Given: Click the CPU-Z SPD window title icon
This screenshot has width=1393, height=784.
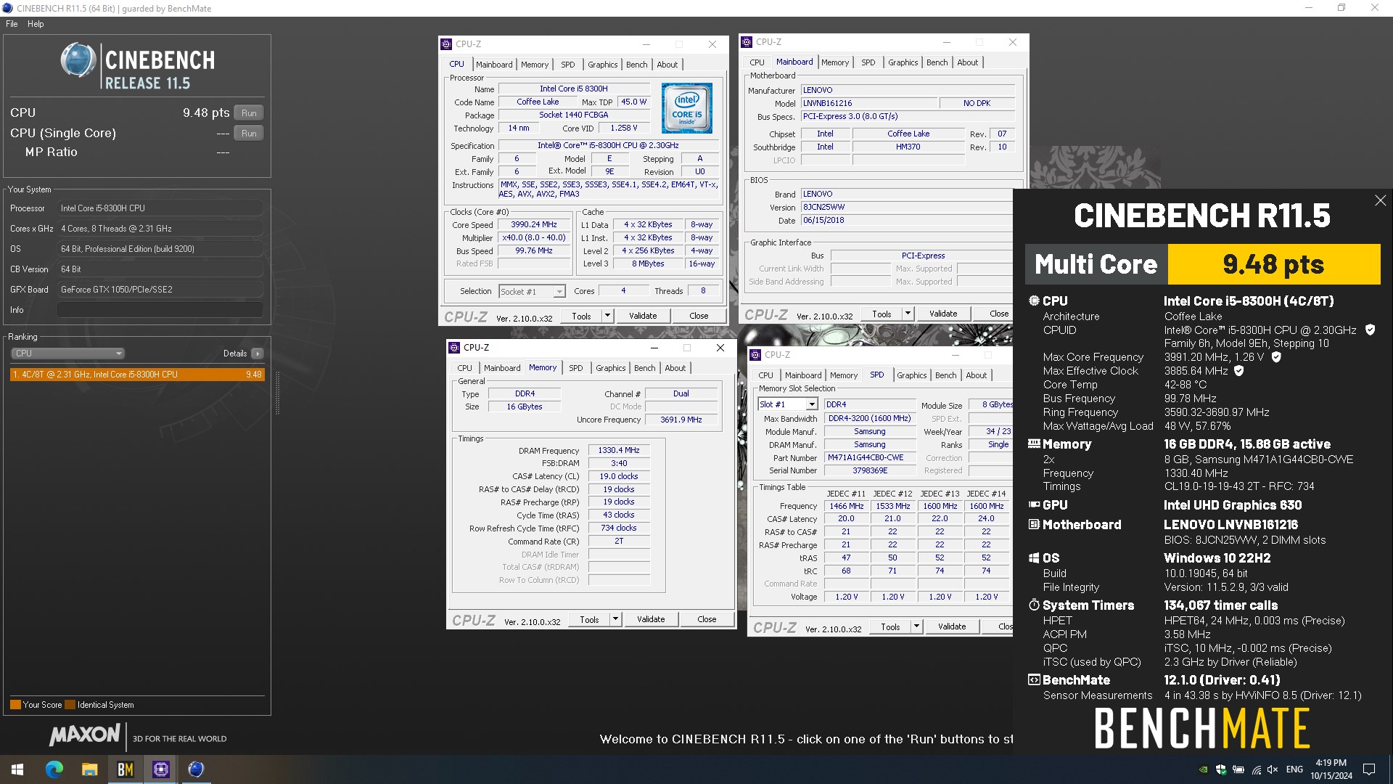Looking at the screenshot, I should pyautogui.click(x=755, y=355).
